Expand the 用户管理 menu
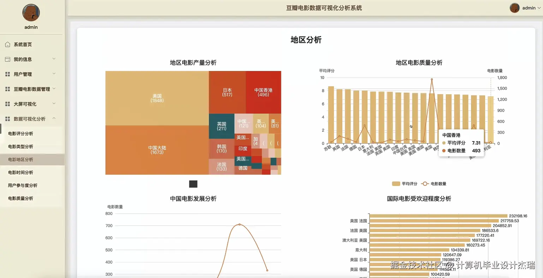The height and width of the screenshot is (278, 543). 25,74
